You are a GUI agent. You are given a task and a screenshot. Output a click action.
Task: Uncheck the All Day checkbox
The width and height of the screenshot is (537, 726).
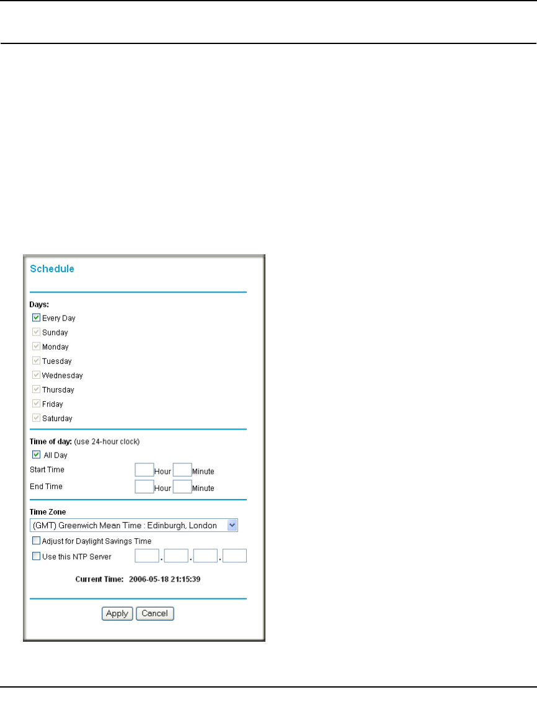36,454
